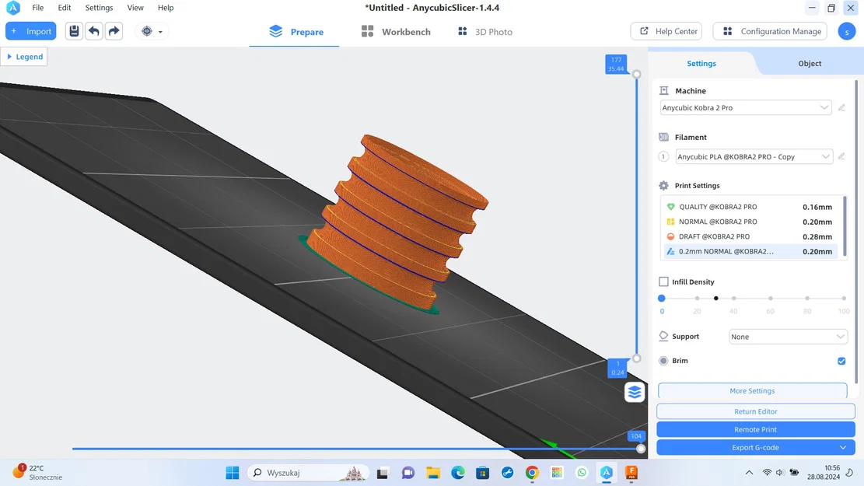Enable the Infill Density checkbox
Screen dimensions: 864x486
(663, 281)
